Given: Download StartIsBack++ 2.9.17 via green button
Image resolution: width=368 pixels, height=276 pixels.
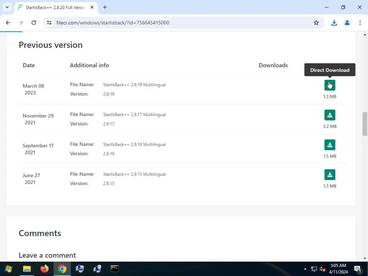Looking at the screenshot, I should point(330,115).
